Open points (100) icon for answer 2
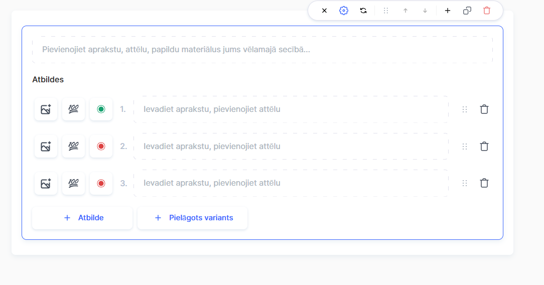544x285 pixels. (73, 147)
